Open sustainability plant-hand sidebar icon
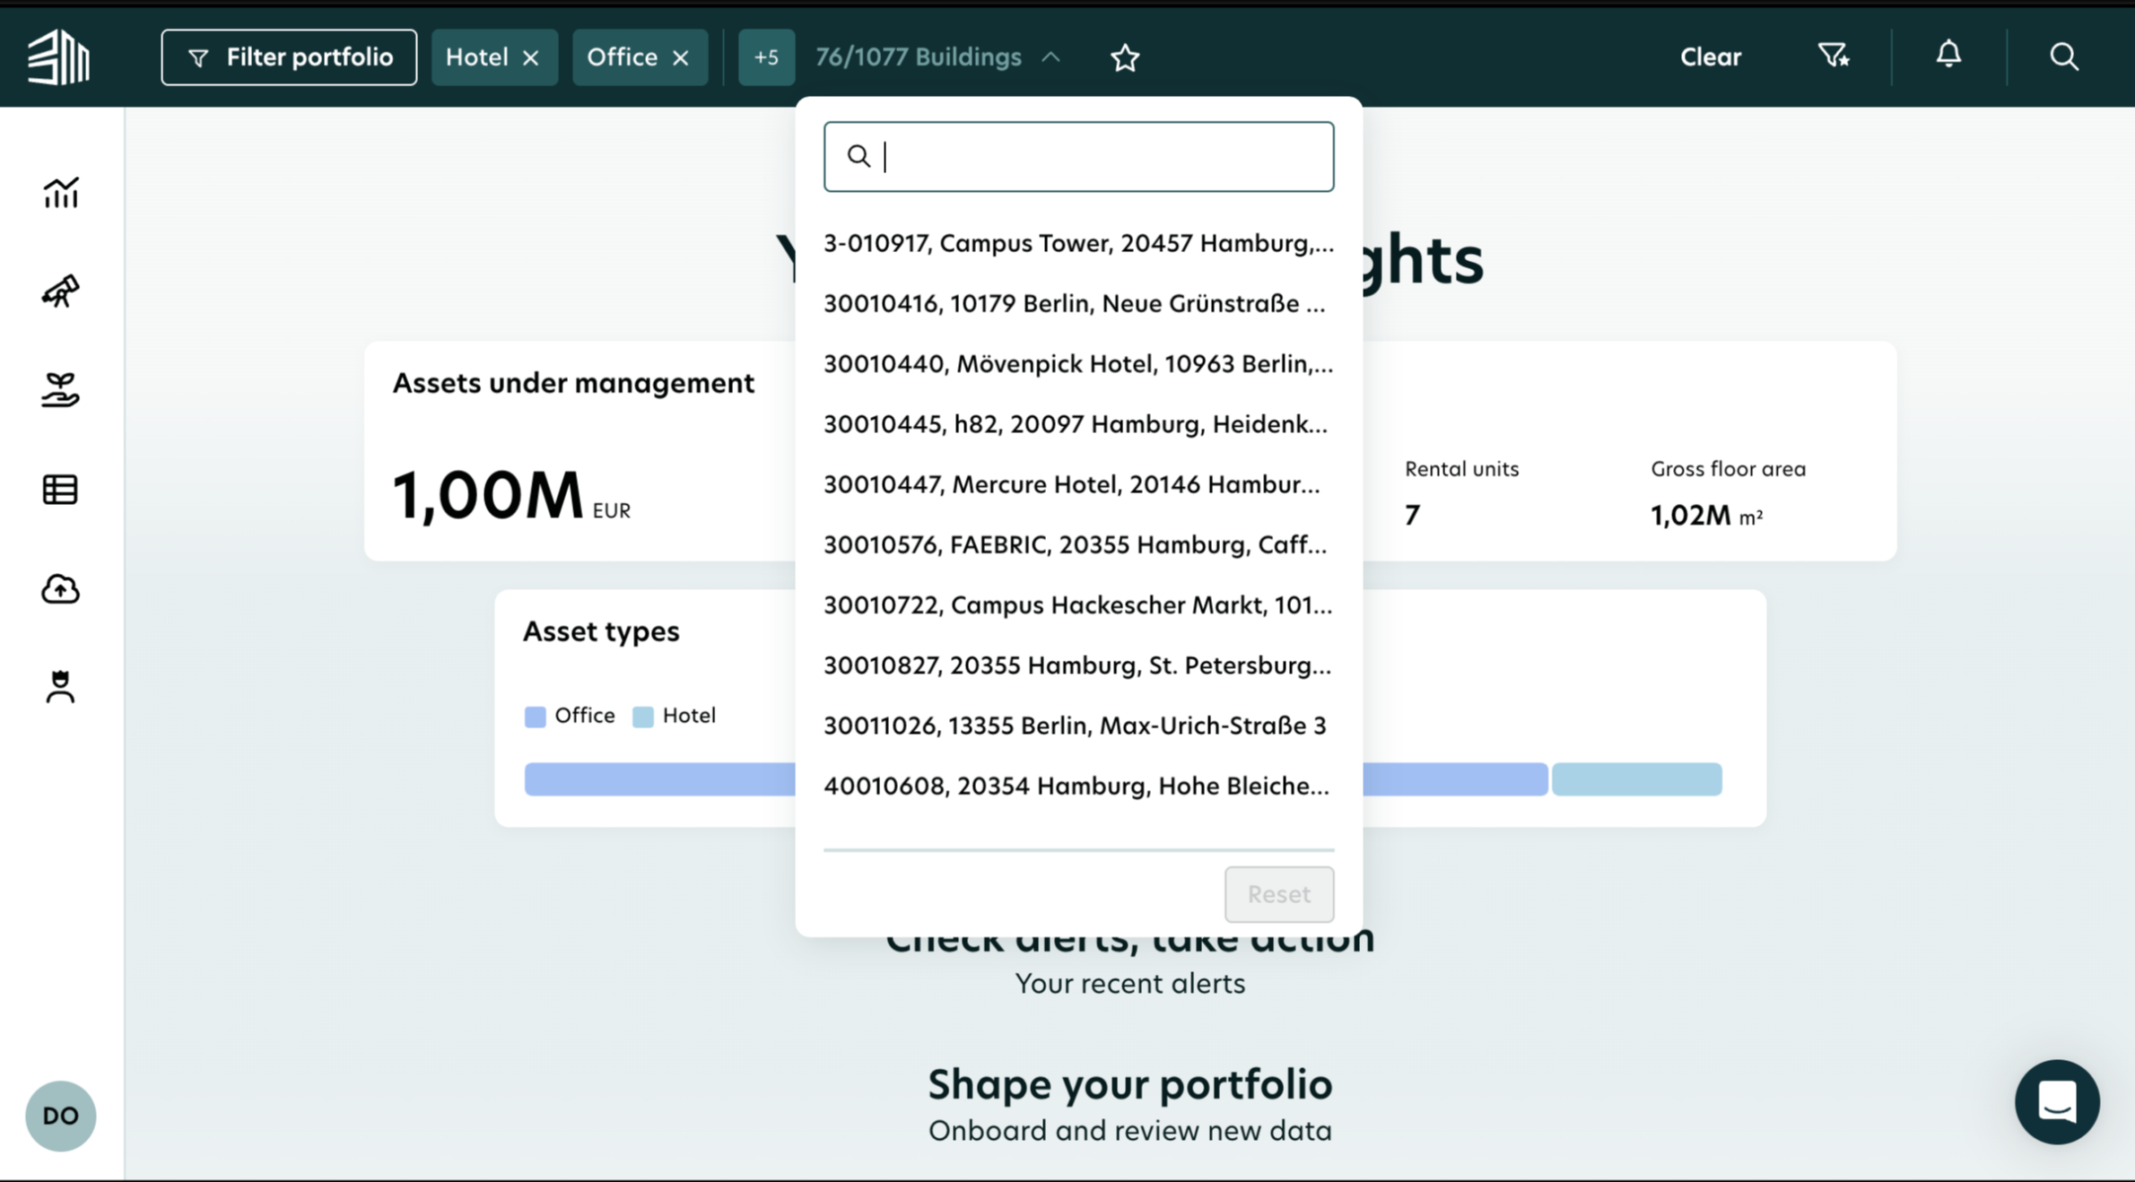 pos(61,390)
